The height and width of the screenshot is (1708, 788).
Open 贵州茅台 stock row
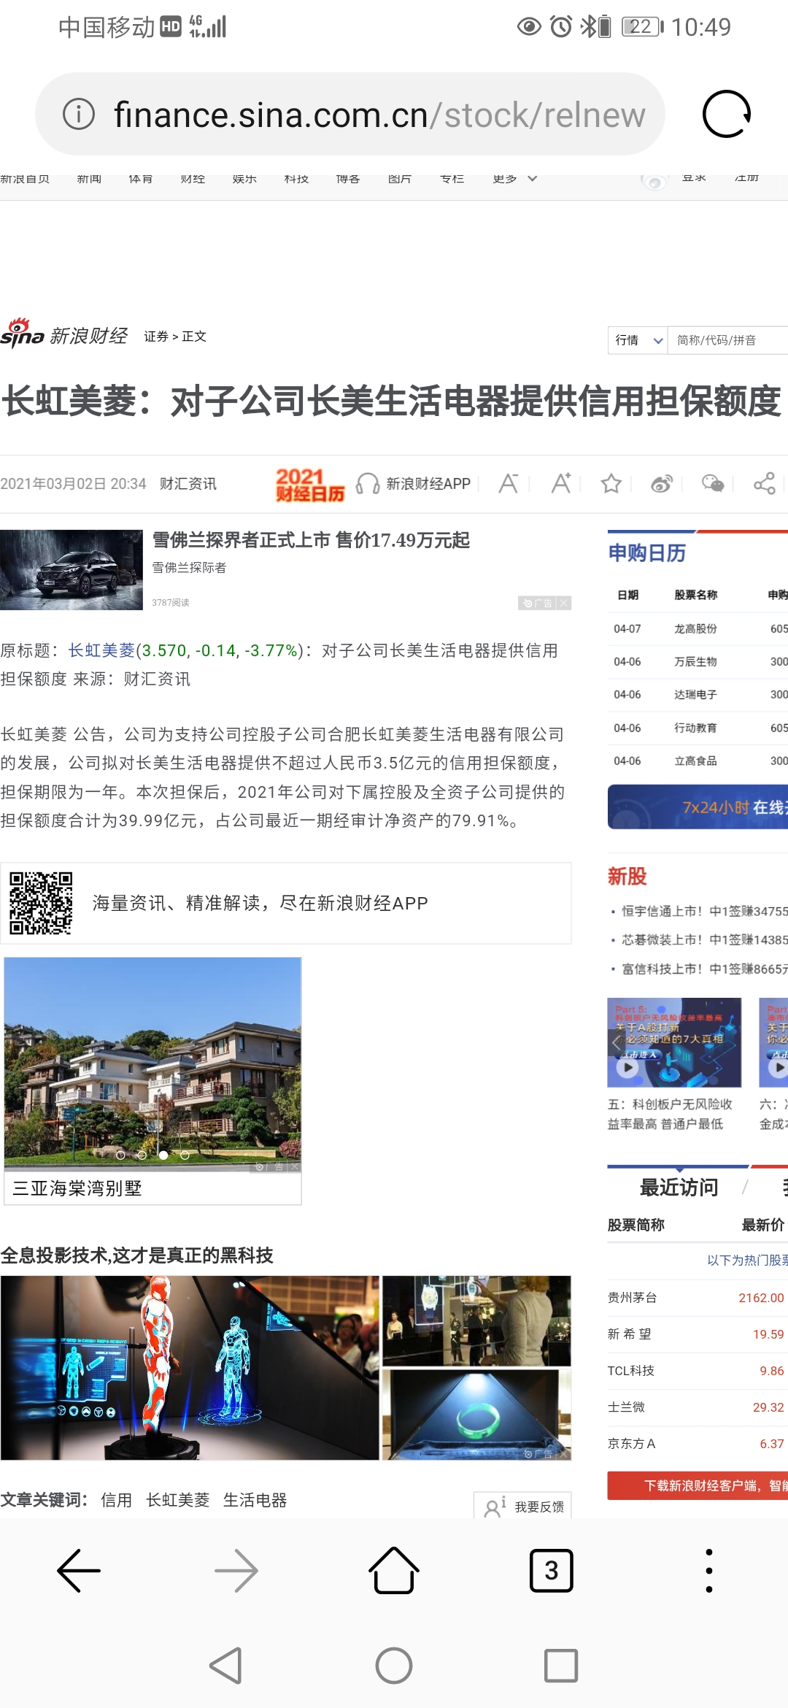696,1297
